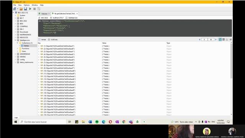Click the SalaEjercicio database label above editor
Screen dimensions: 245x138
(72, 18)
